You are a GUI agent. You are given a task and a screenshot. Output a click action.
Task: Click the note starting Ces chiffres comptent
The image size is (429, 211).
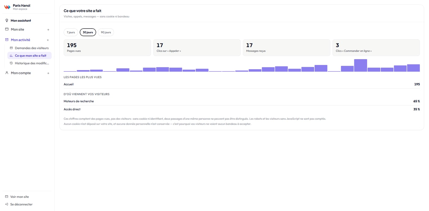[x=195, y=119]
